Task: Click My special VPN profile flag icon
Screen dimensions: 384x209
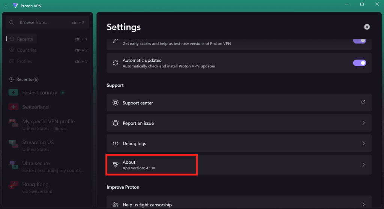Action: 13,123
